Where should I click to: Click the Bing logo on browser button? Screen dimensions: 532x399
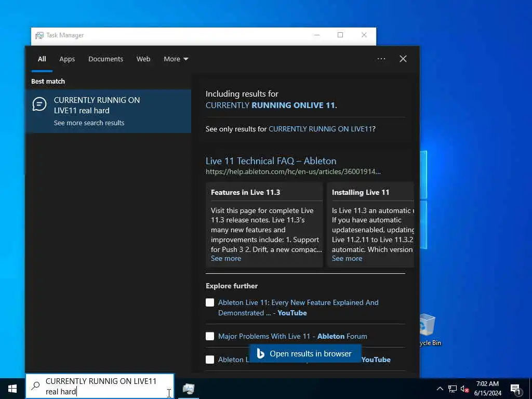click(x=260, y=353)
